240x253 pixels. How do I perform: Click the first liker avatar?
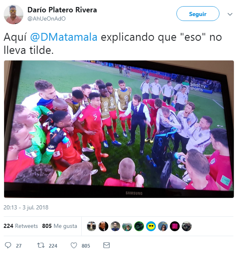click(x=91, y=226)
